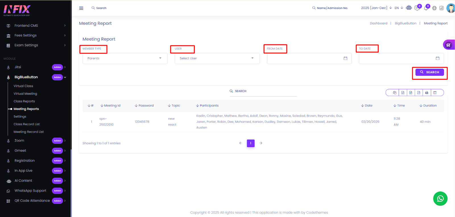Viewport: 455px width, 217px height.
Task: Open the 2025 [Jan-Dec] session dropdown
Action: (x=376, y=8)
